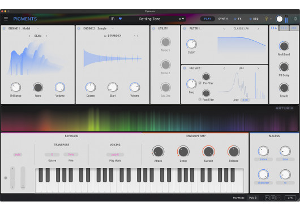Switch to the Play view tab
The height and width of the screenshot is (210, 300).
[x=208, y=19]
